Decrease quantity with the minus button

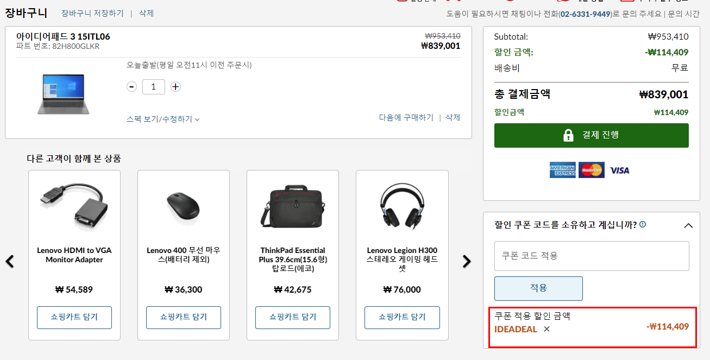pos(131,87)
